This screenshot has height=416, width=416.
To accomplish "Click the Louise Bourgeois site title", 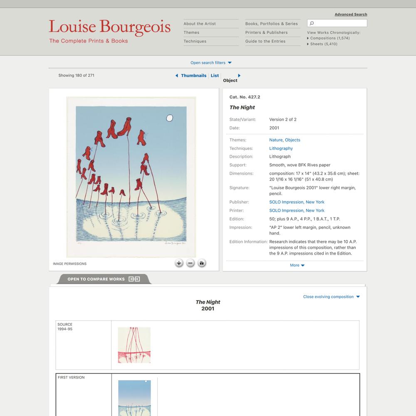I will pos(109,27).
